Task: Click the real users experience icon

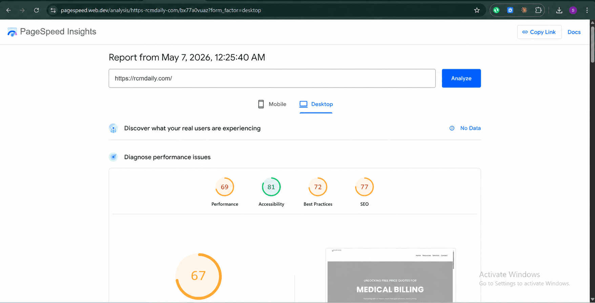Action: [x=113, y=128]
